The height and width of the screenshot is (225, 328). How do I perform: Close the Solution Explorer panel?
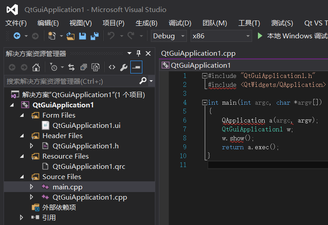pyautogui.click(x=148, y=53)
